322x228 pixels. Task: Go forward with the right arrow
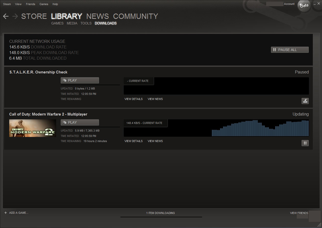pyautogui.click(x=15, y=16)
